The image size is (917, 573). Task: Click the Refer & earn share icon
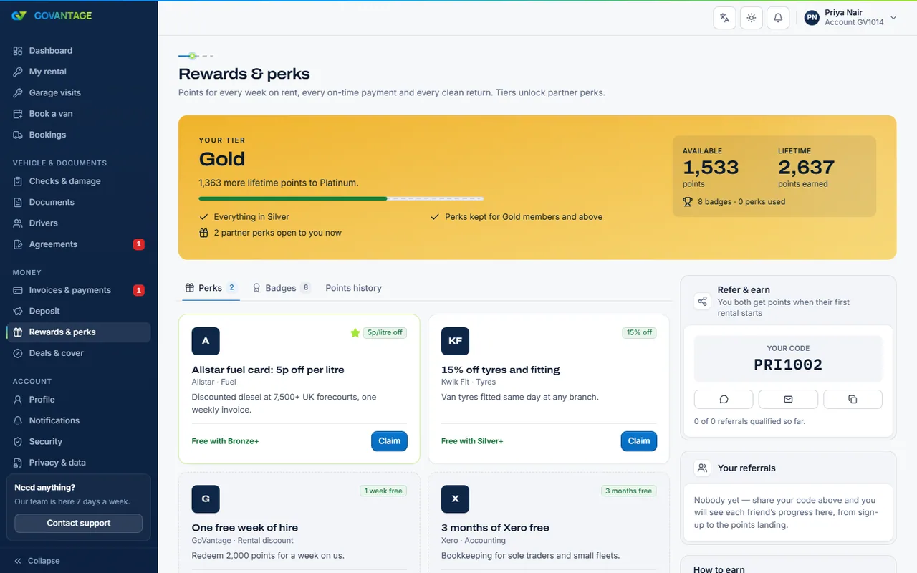point(702,301)
